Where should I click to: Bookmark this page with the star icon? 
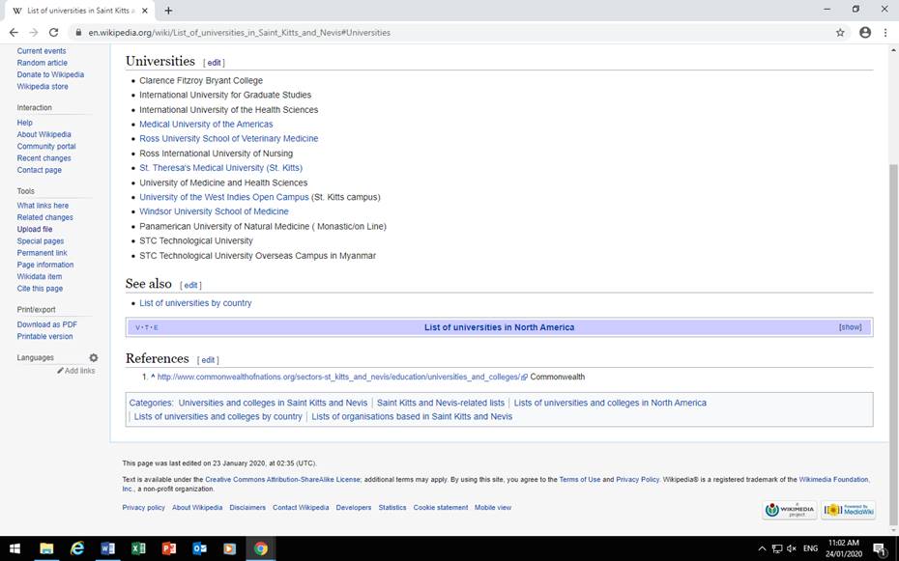click(x=840, y=33)
